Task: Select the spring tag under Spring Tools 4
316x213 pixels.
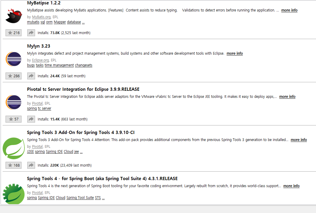Action: (x=32, y=198)
